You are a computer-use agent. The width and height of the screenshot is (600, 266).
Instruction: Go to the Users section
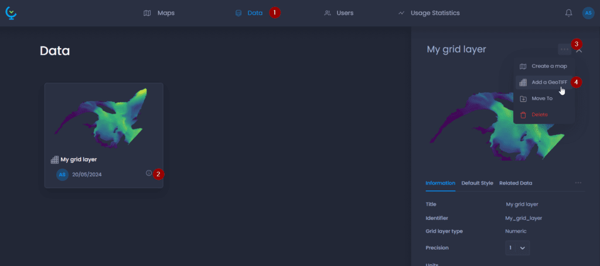point(339,13)
